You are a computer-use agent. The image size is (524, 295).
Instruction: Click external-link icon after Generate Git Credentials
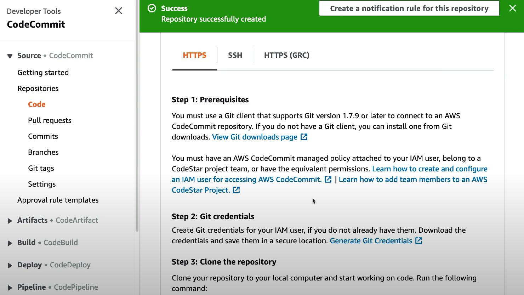click(x=419, y=240)
